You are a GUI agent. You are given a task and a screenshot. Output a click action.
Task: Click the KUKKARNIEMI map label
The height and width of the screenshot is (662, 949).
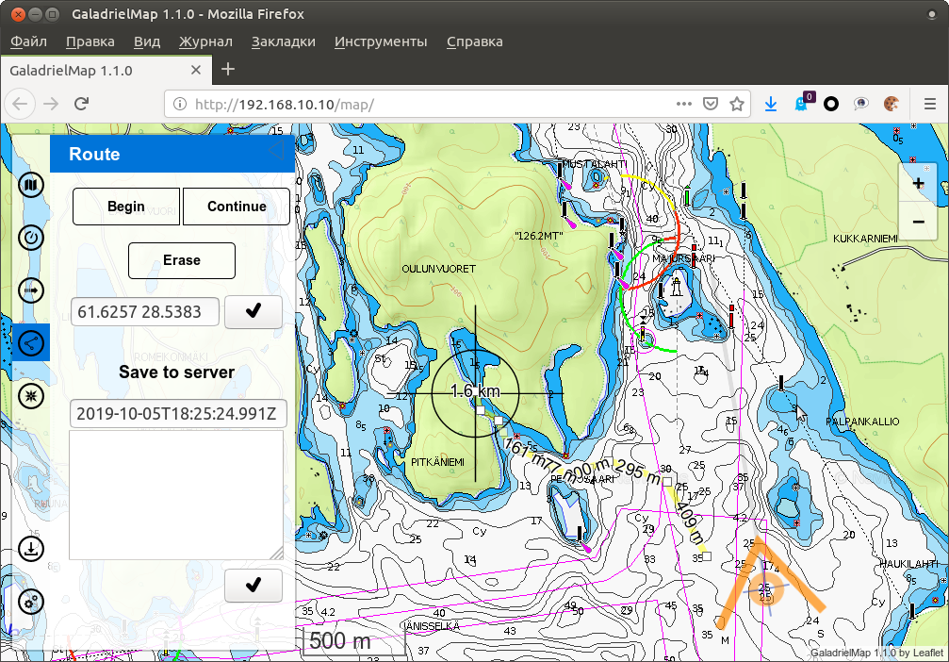coord(865,239)
